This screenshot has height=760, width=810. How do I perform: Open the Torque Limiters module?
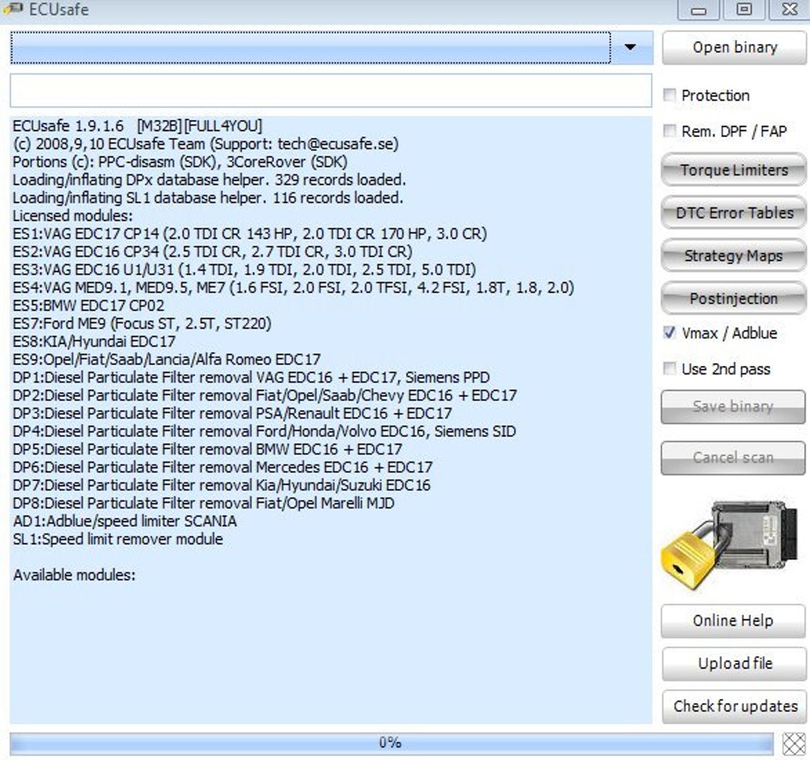(733, 170)
